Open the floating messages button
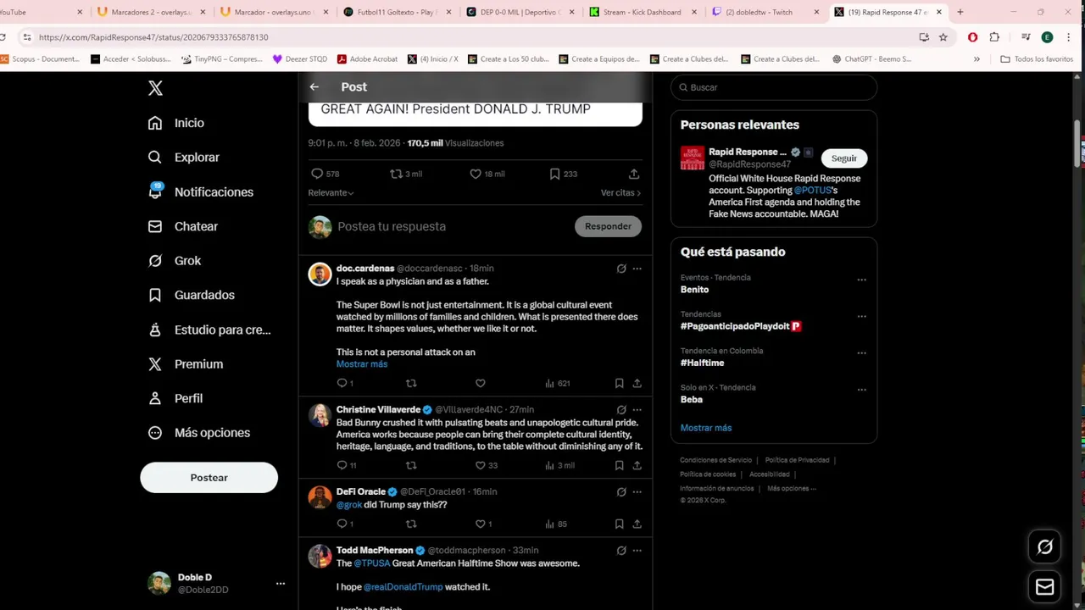Screen dimensions: 1085x610 1044,587
